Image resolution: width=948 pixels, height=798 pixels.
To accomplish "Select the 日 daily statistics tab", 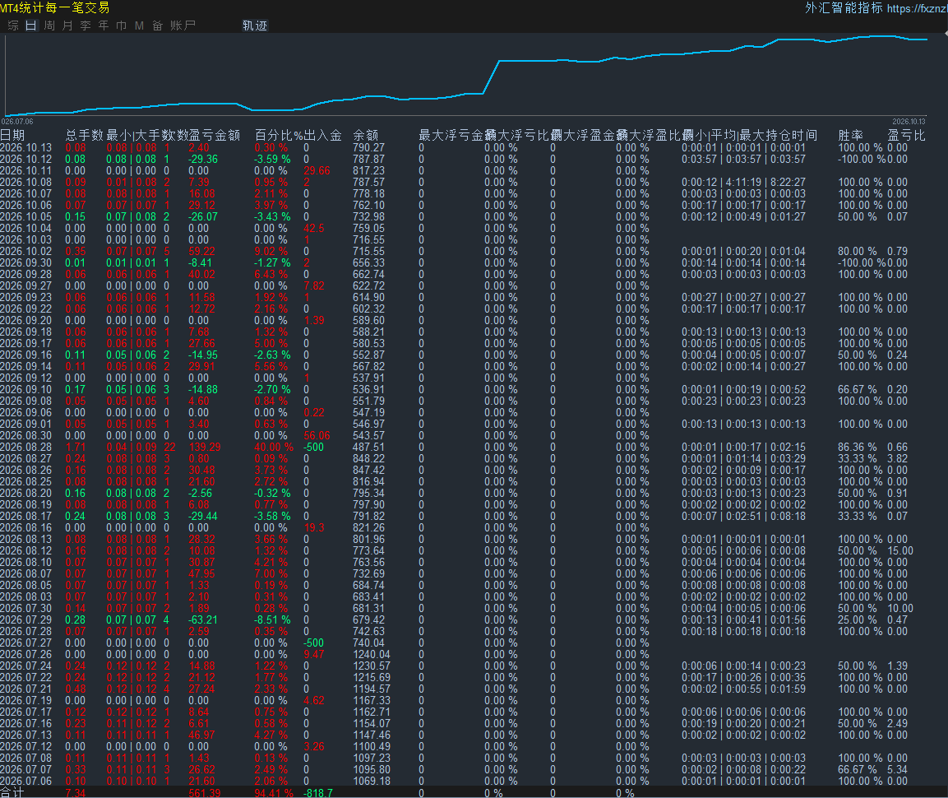I will [x=31, y=26].
